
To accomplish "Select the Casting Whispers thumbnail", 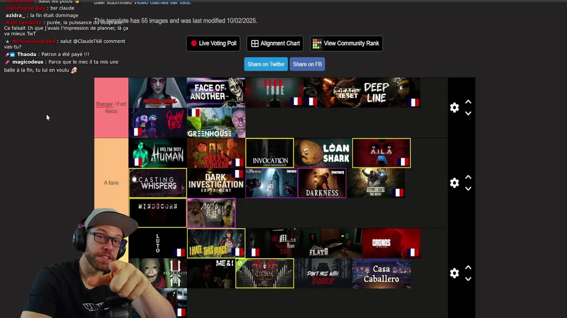I will [x=158, y=183].
